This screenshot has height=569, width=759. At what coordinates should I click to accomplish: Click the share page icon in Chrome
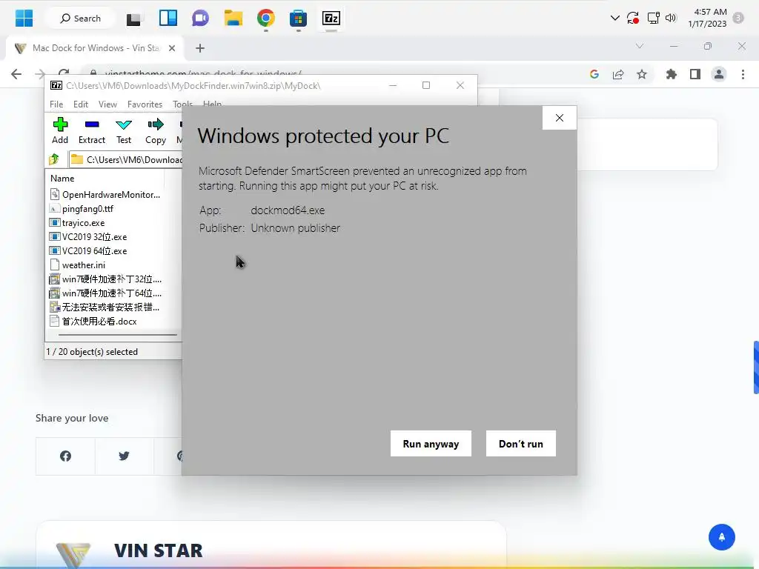coord(618,74)
